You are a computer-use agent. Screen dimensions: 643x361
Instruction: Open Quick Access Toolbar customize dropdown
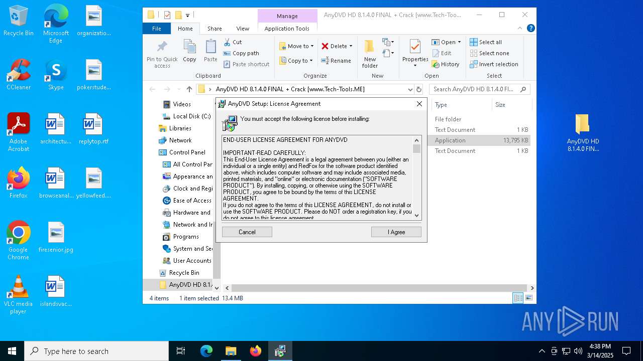pos(188,15)
